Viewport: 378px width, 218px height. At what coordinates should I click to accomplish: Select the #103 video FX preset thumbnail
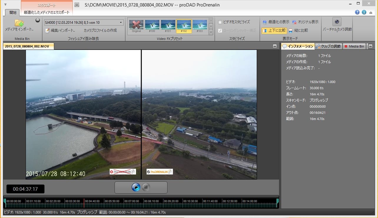(x=200, y=25)
